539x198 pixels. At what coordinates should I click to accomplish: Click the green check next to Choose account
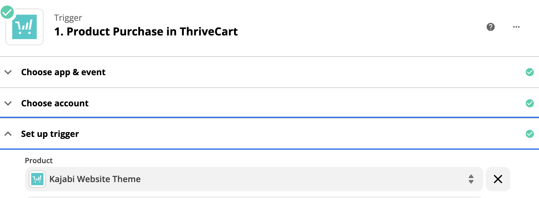pos(530,103)
